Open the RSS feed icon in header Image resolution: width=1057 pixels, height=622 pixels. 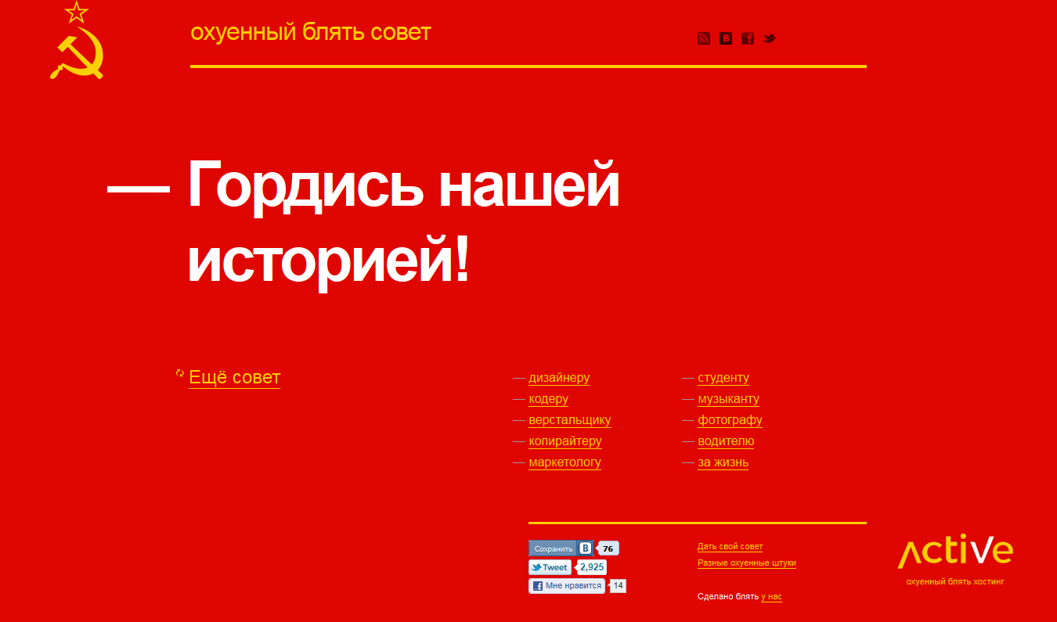(x=704, y=38)
